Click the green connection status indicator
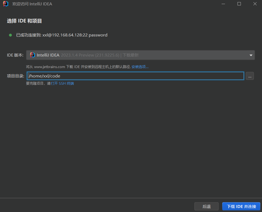262x212 pixels. [10, 35]
